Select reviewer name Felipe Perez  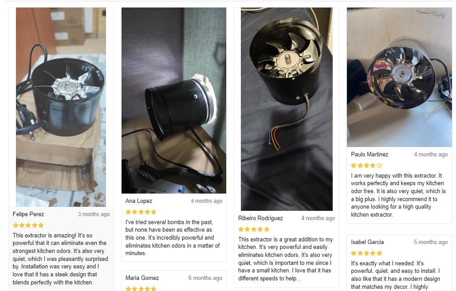tap(28, 214)
